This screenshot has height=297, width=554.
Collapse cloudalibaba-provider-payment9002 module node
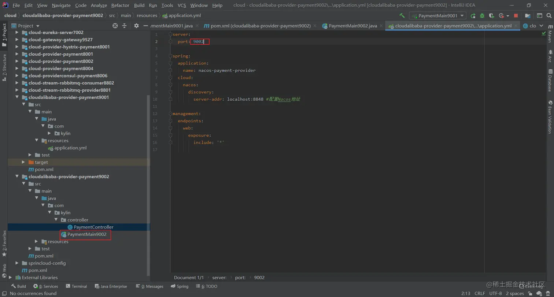pos(17,177)
